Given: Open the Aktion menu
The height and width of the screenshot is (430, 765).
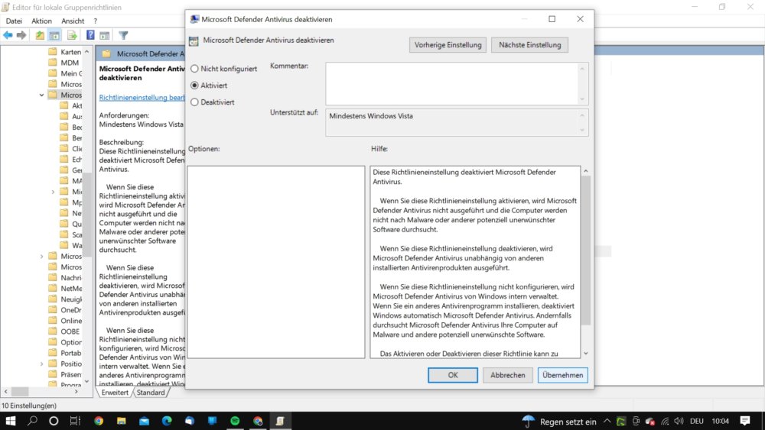Looking at the screenshot, I should coord(41,21).
